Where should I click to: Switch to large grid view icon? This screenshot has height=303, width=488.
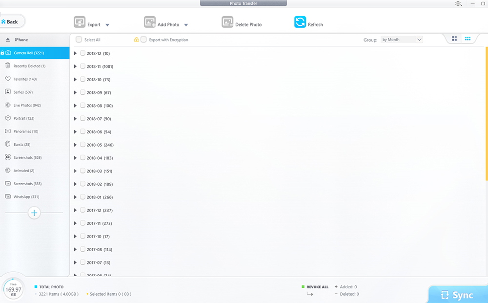click(454, 39)
